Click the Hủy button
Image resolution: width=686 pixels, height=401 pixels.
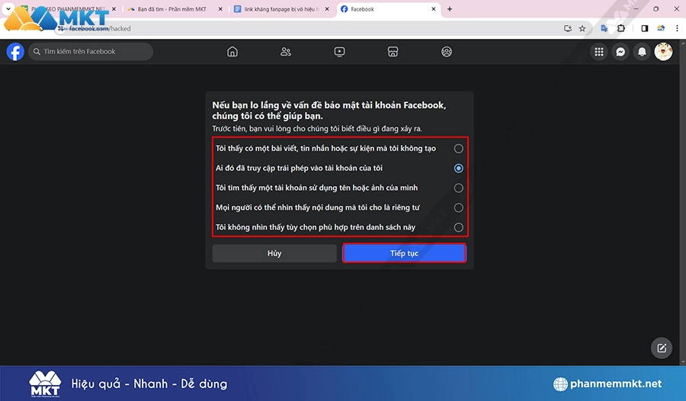274,253
